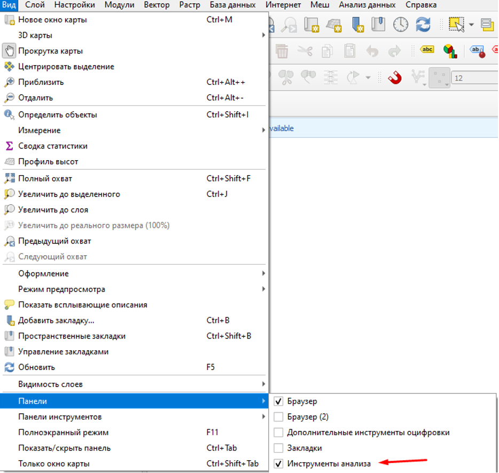Click the Undo arrow in the toolbar
499x473 pixels.
pyautogui.click(x=372, y=51)
